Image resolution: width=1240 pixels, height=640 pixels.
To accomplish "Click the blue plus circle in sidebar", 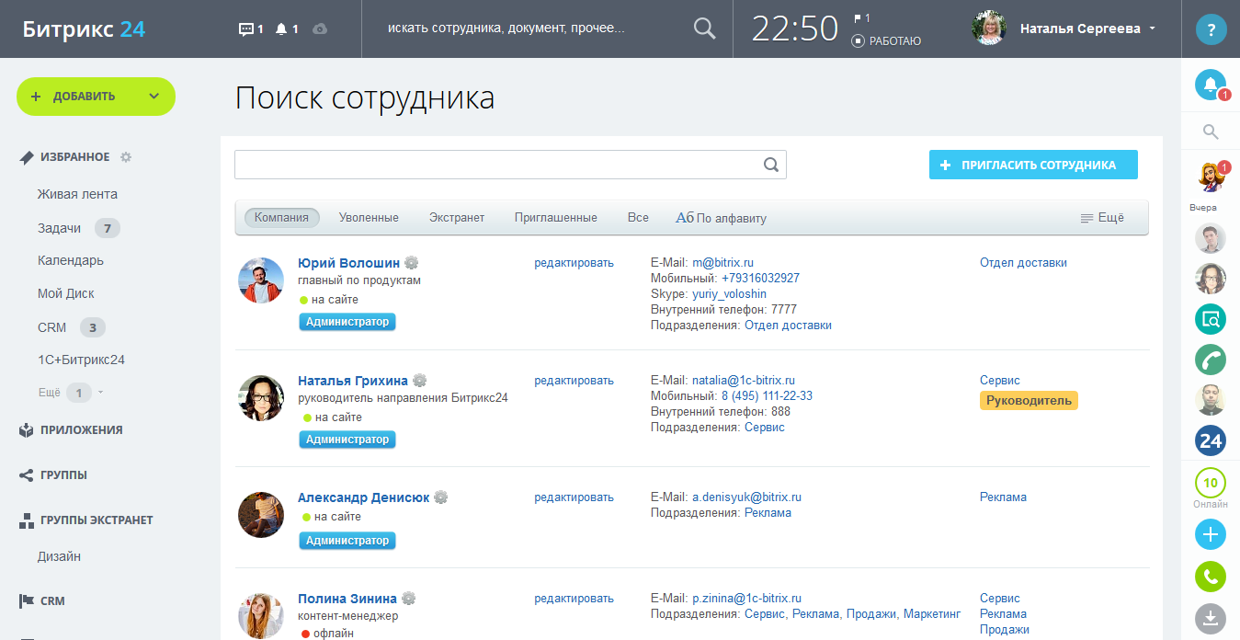I will coord(1211,534).
